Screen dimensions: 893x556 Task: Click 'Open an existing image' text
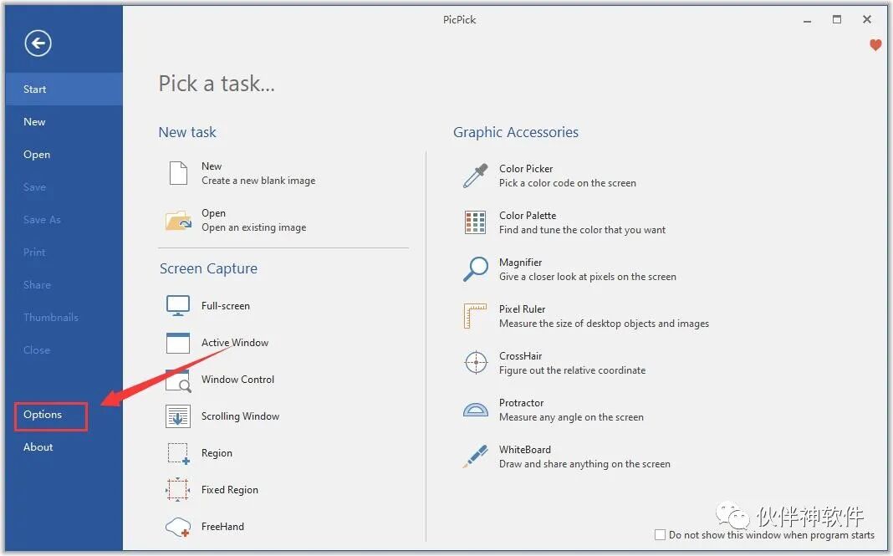click(x=253, y=227)
